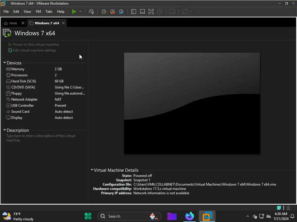
Task: Click the USB Controller icon
Action: [8, 106]
